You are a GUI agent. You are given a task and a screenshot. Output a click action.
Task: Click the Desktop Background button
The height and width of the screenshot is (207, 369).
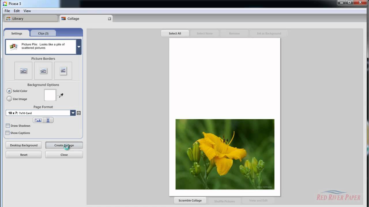coord(24,145)
